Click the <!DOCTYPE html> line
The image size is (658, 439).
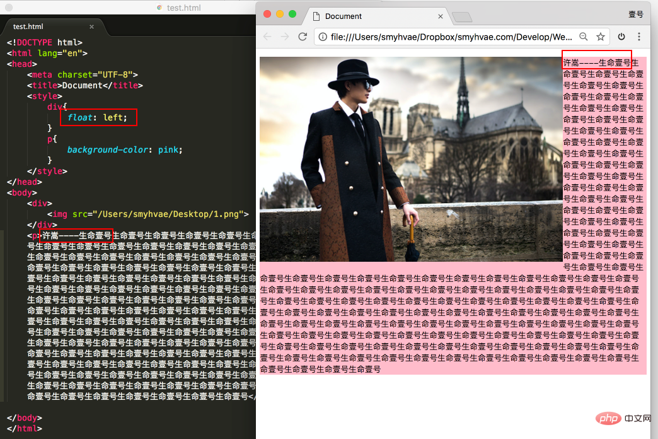pyautogui.click(x=45, y=42)
